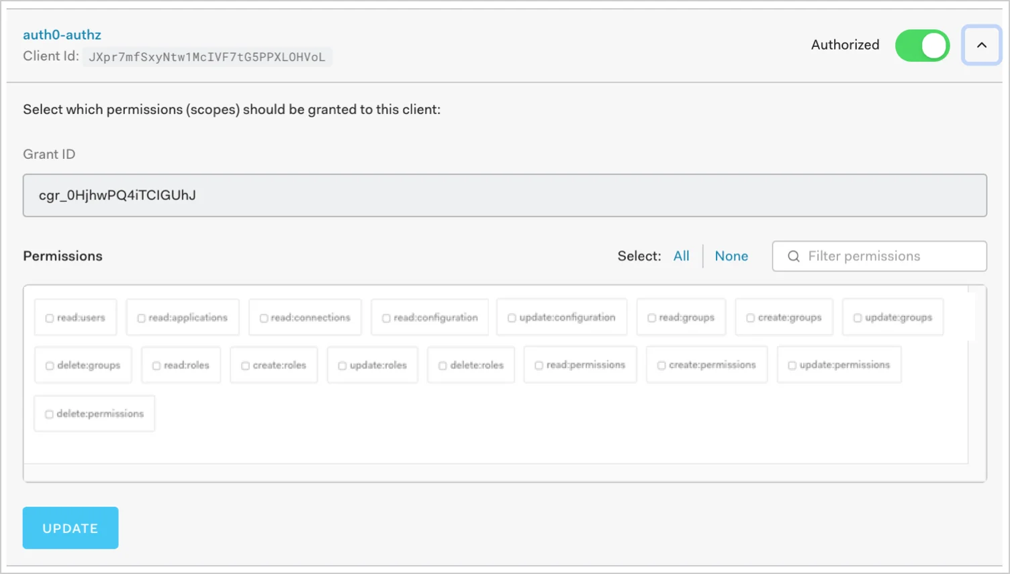Check the update:roles permission
Image resolution: width=1010 pixels, height=574 pixels.
pyautogui.click(x=342, y=365)
